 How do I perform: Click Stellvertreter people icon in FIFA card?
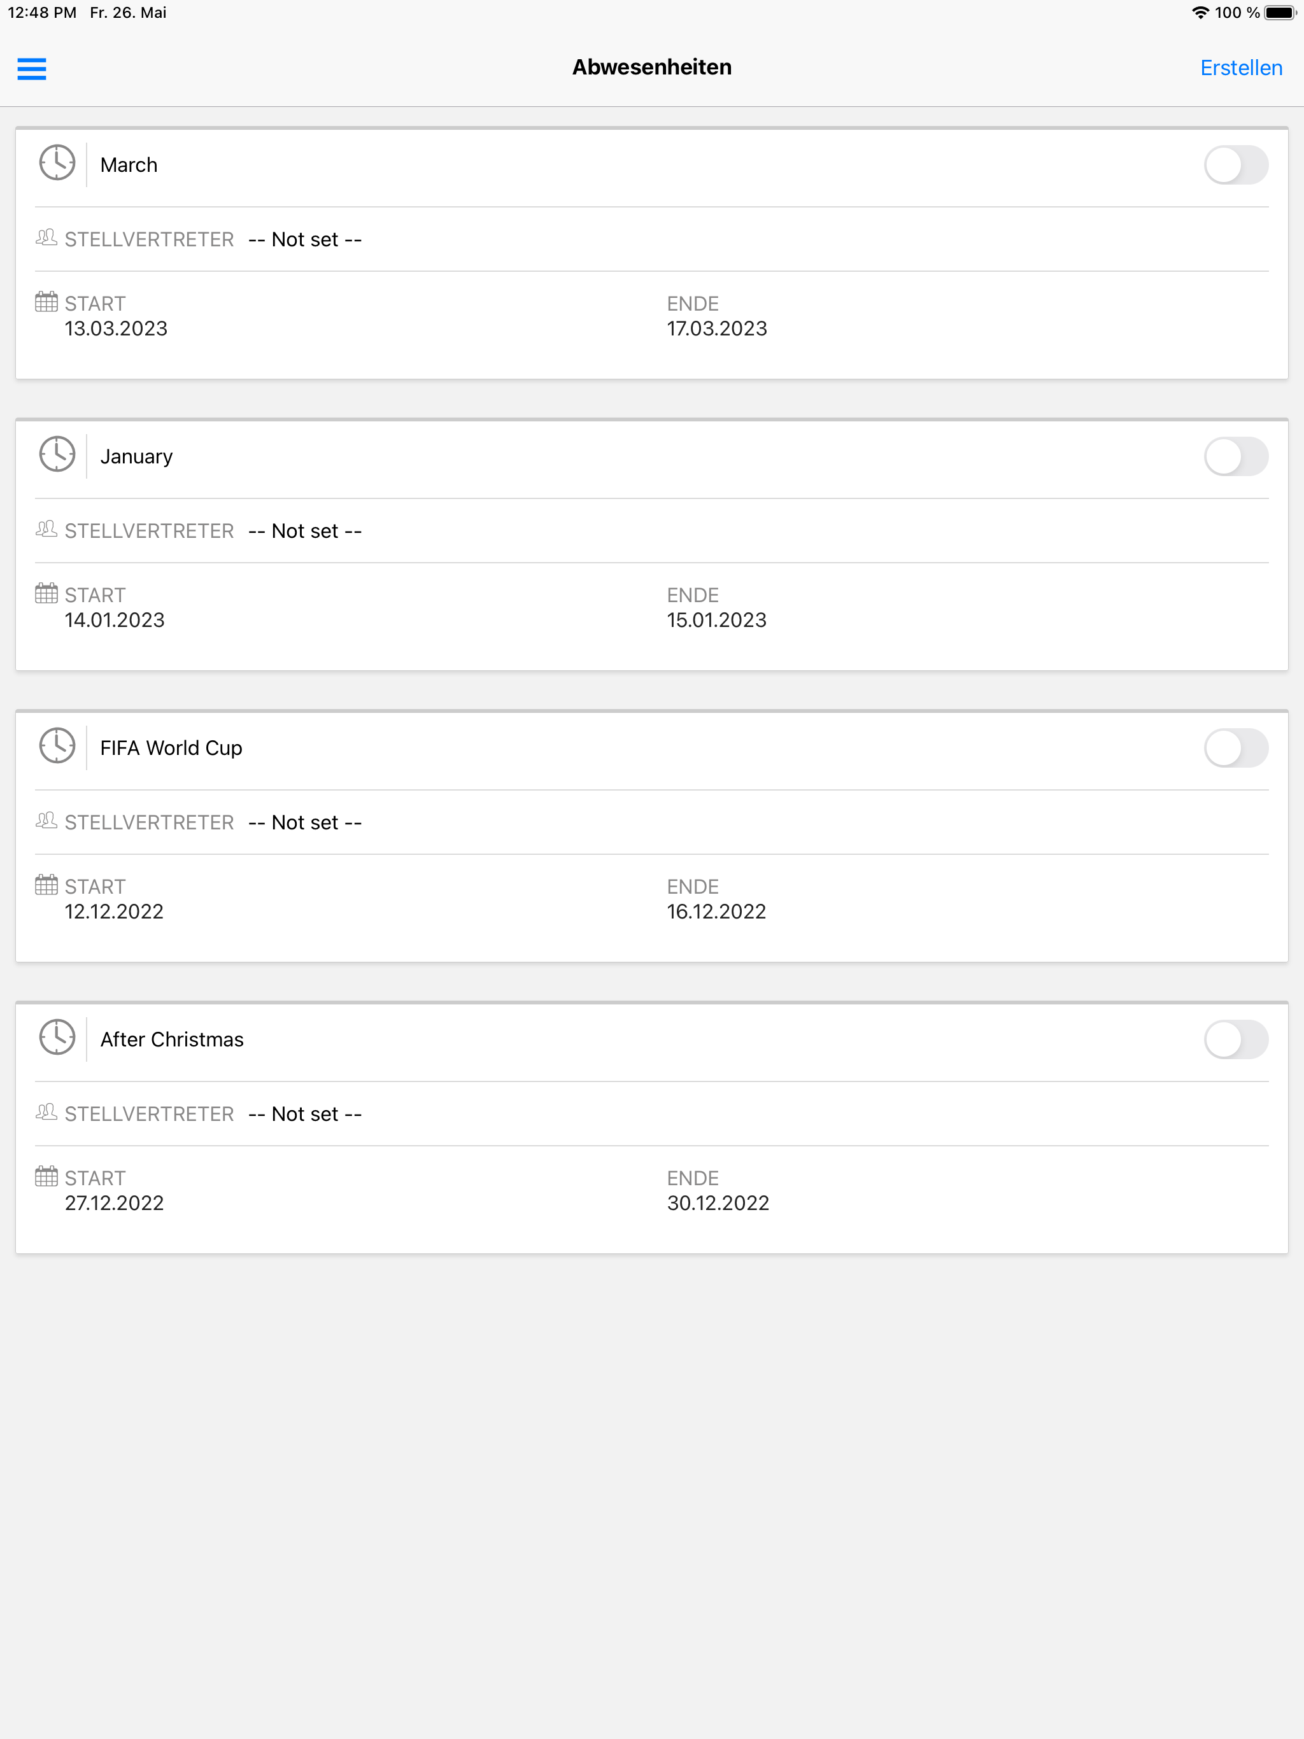[x=46, y=820]
